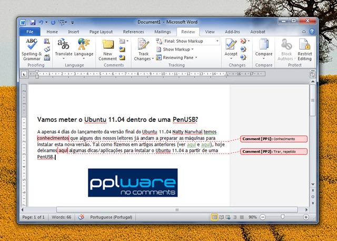Image resolution: width=337 pixels, height=241 pixels.
Task: Expand the Compare dropdown arrow
Action: tap(263, 59)
